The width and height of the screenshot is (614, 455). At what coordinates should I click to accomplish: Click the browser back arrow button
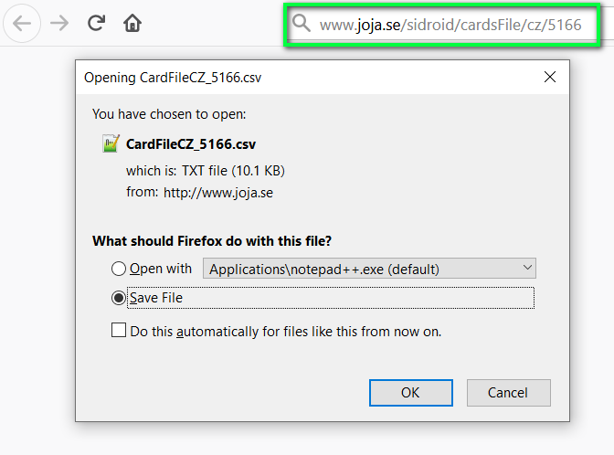pos(22,24)
